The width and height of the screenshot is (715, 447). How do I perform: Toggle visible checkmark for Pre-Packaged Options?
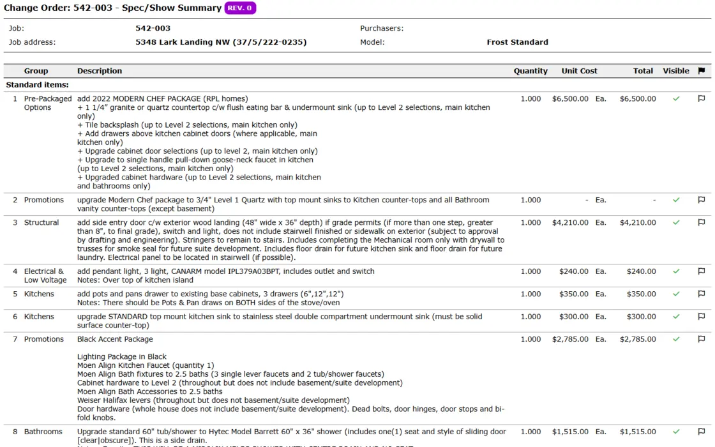click(x=676, y=98)
